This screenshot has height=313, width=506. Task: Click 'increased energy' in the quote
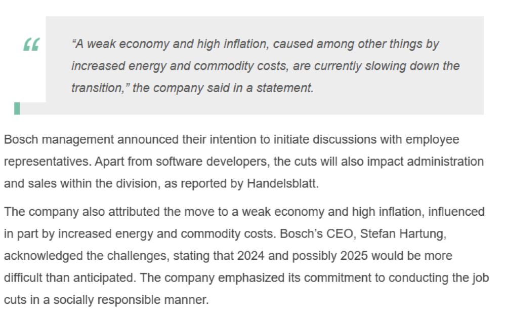click(98, 66)
